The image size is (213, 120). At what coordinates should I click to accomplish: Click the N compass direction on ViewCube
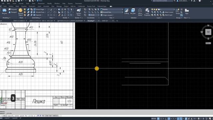pyautogui.click(x=208, y=26)
